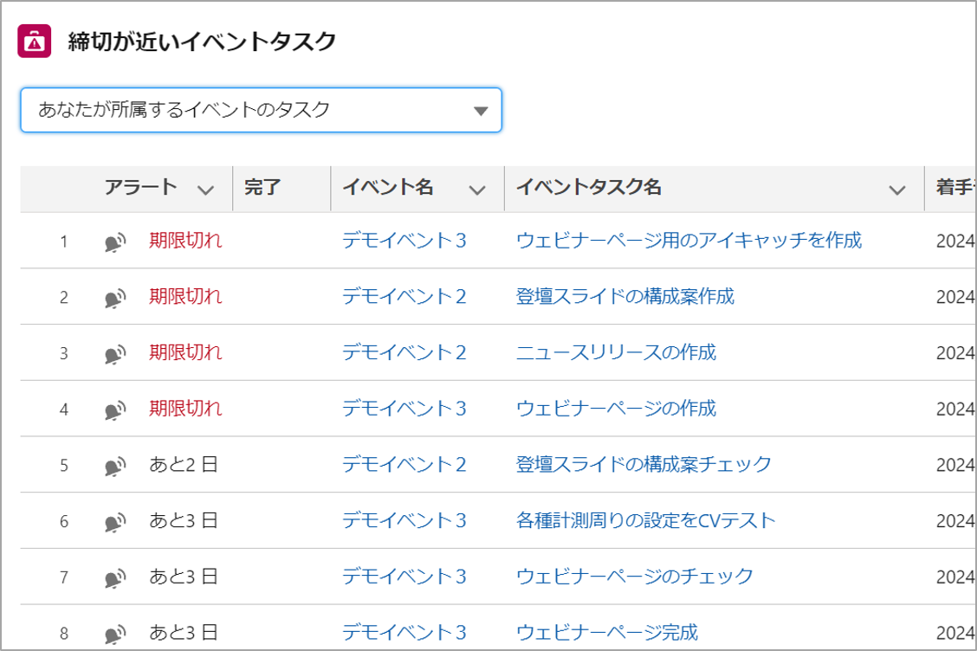The image size is (977, 651).
Task: Click the alert bell icon in row 5
Action: [114, 466]
